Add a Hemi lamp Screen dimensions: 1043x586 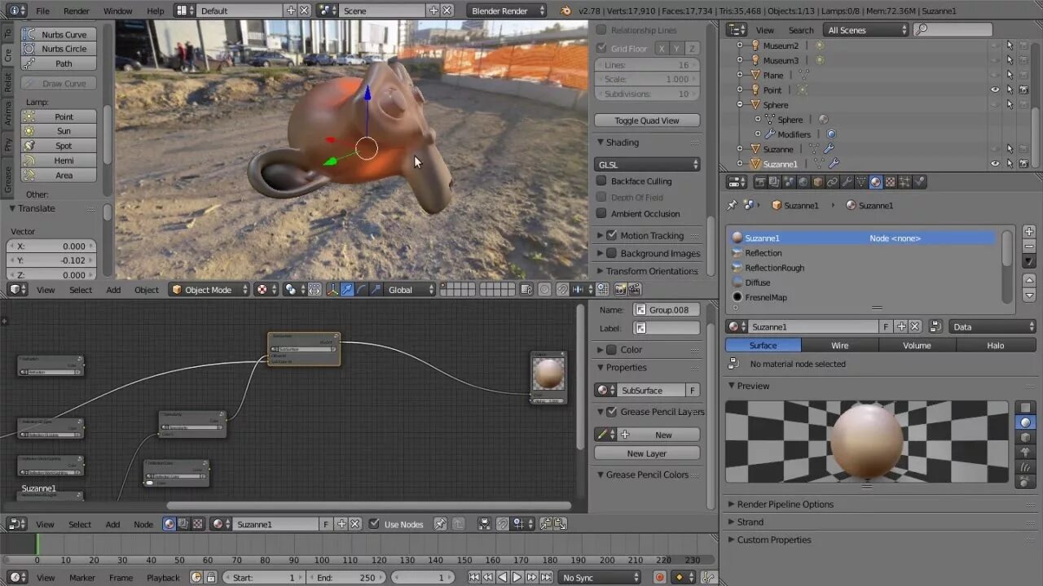coord(59,160)
